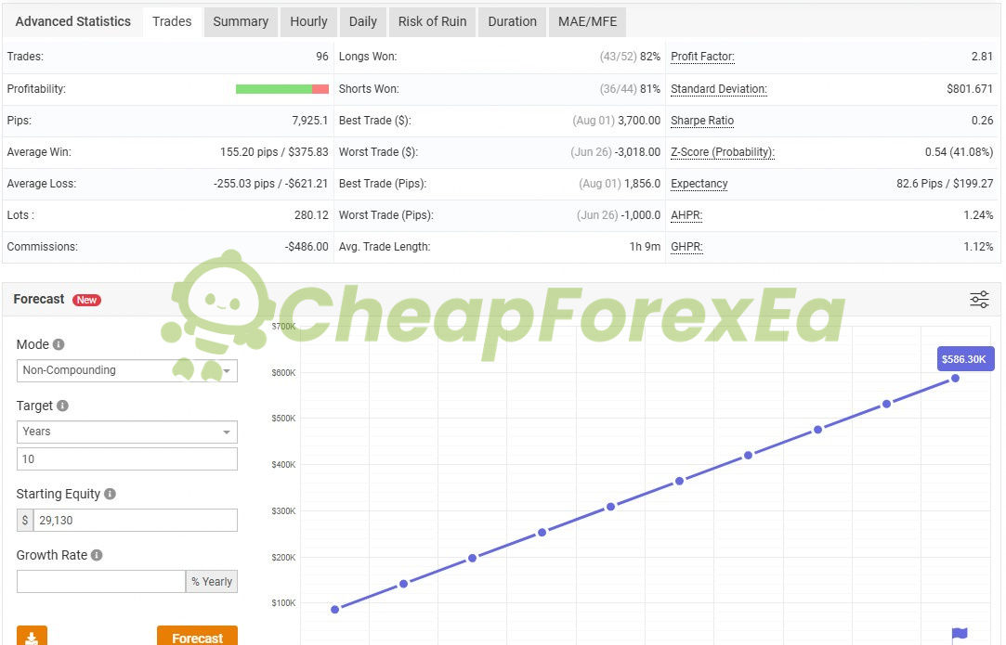Click the Commissions value -$486.00
This screenshot has height=645, width=1006.
(307, 247)
